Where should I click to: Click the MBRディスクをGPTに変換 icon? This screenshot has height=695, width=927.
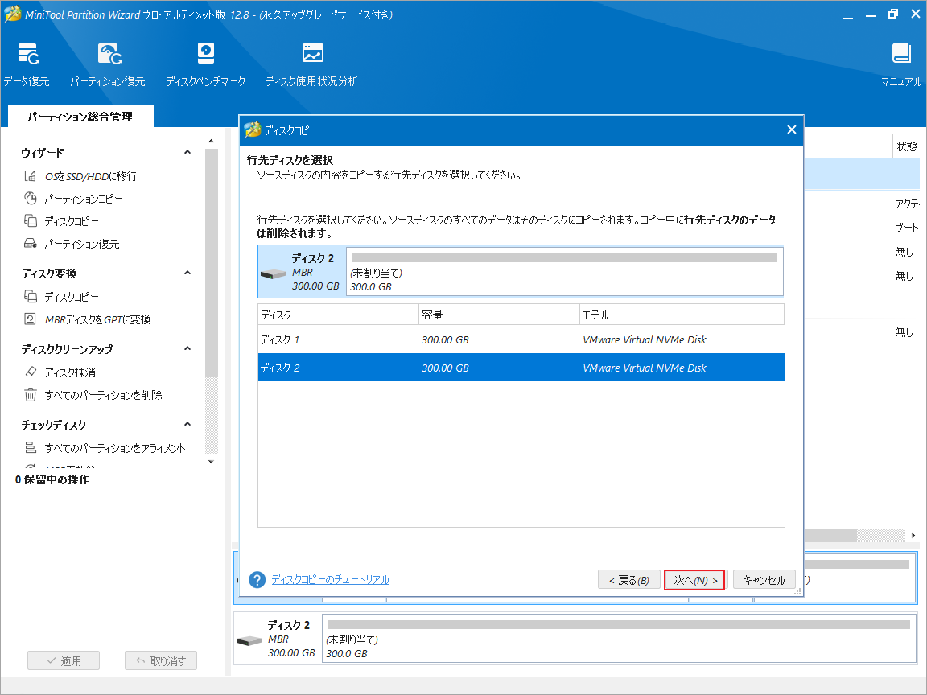[30, 319]
